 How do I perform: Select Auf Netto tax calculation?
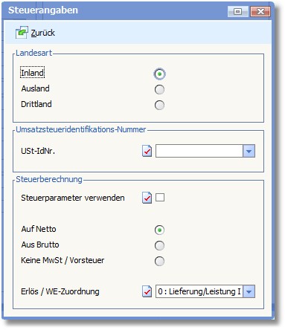(x=159, y=230)
